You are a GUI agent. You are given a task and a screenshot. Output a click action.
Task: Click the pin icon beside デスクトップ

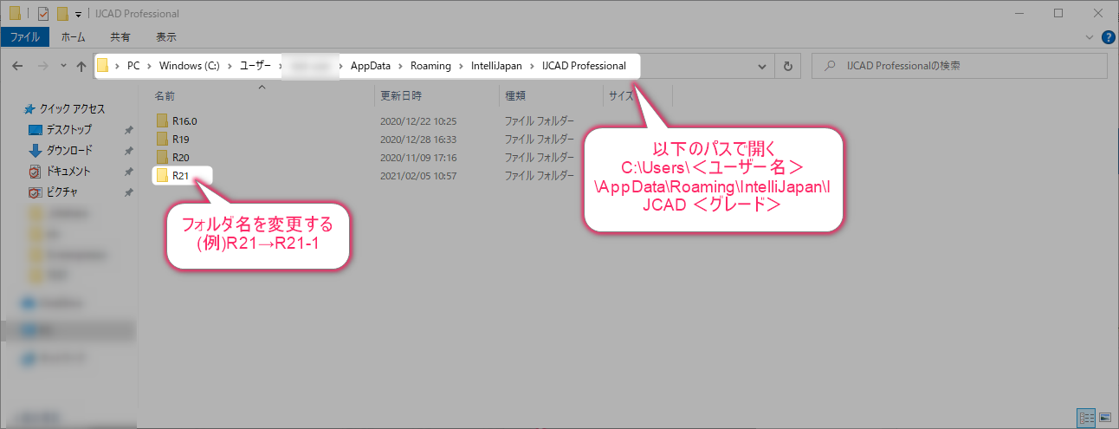pyautogui.click(x=128, y=130)
